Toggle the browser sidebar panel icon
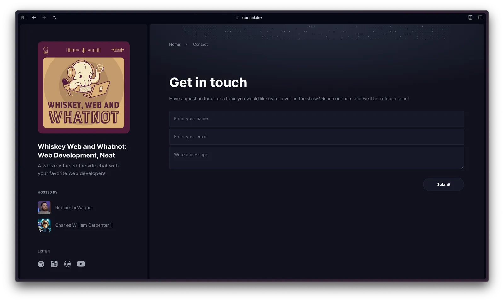The image size is (504, 302). [x=24, y=18]
